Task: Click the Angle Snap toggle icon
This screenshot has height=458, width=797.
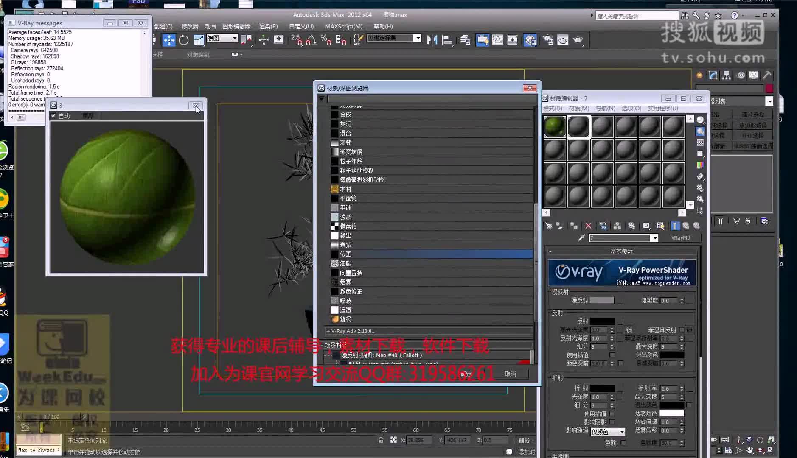Action: pyautogui.click(x=312, y=41)
